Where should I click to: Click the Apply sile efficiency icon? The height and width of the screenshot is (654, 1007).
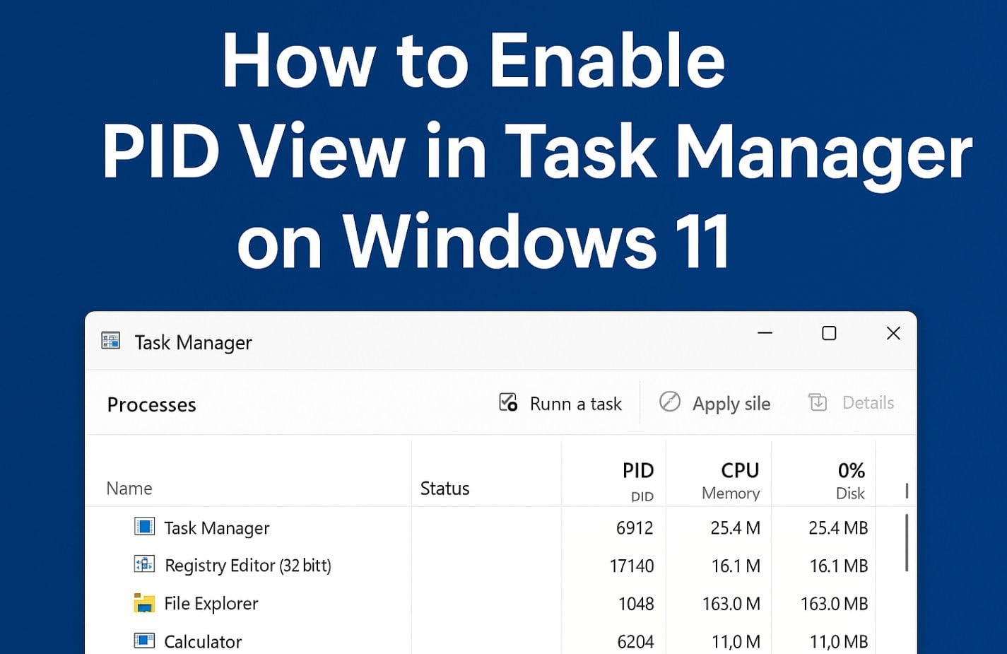click(669, 402)
